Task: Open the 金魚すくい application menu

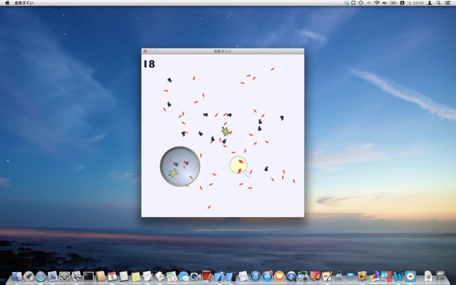Action: pyautogui.click(x=23, y=3)
